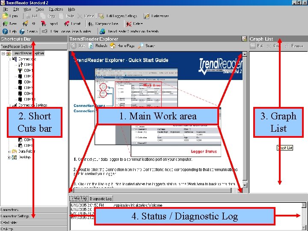
Task: Click Home Page in the Explorer toolbar
Action: tap(122, 46)
